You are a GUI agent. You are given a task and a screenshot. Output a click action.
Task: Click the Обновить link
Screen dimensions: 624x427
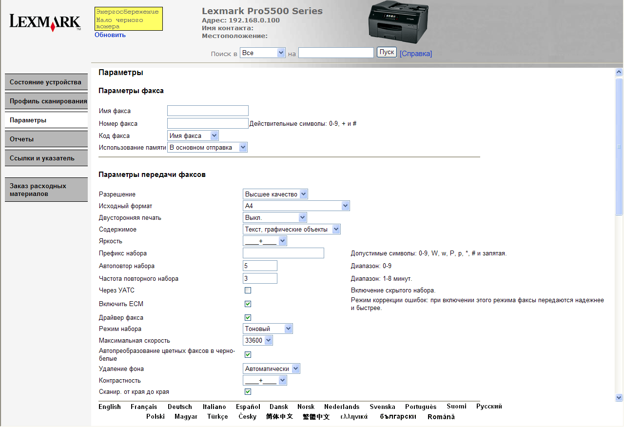(x=110, y=35)
